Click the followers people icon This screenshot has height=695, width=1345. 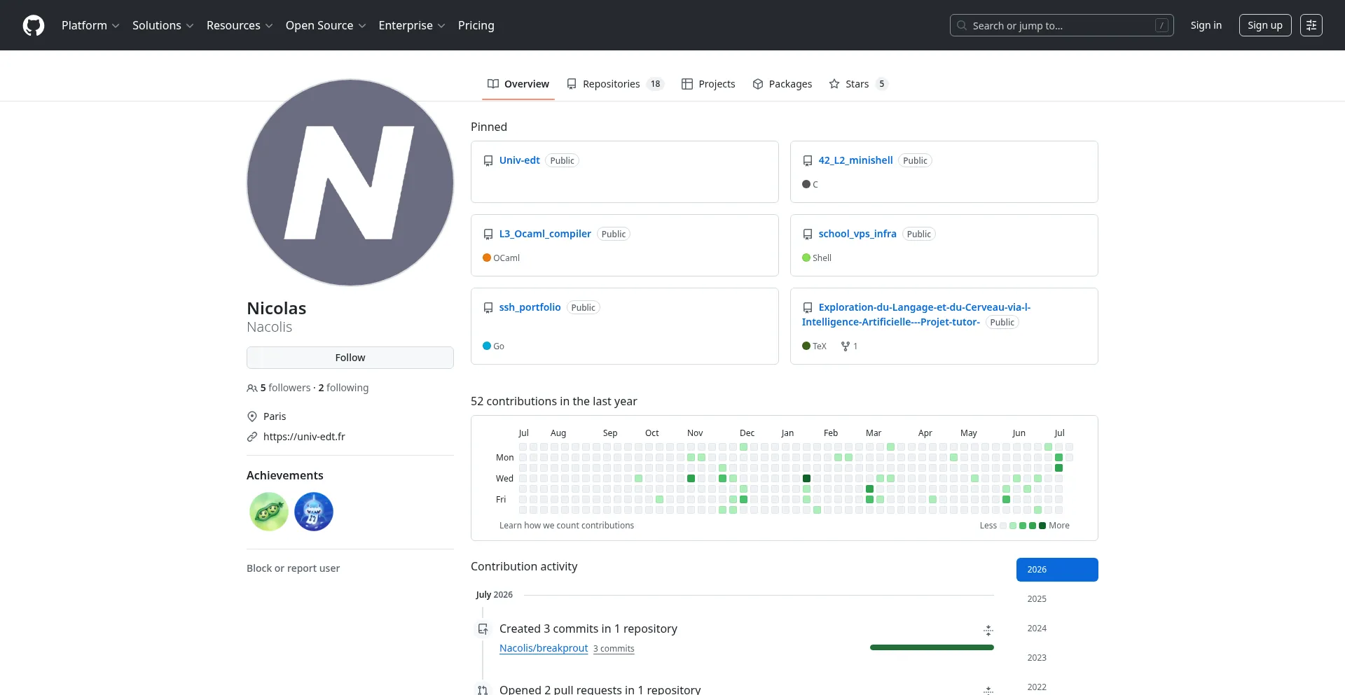(x=252, y=388)
